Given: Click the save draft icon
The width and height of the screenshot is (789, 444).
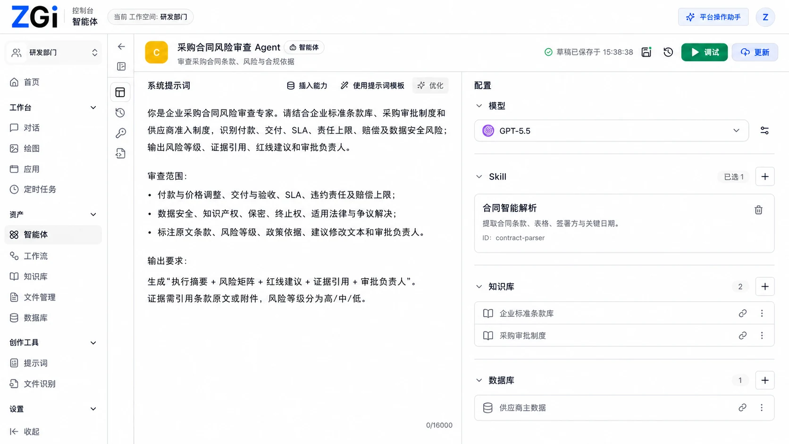Looking at the screenshot, I should pyautogui.click(x=646, y=52).
